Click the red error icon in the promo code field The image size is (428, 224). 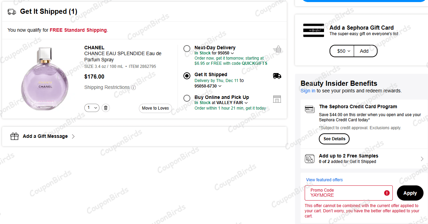pos(387,193)
